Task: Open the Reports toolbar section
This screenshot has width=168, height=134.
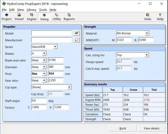Action: (x=69, y=17)
